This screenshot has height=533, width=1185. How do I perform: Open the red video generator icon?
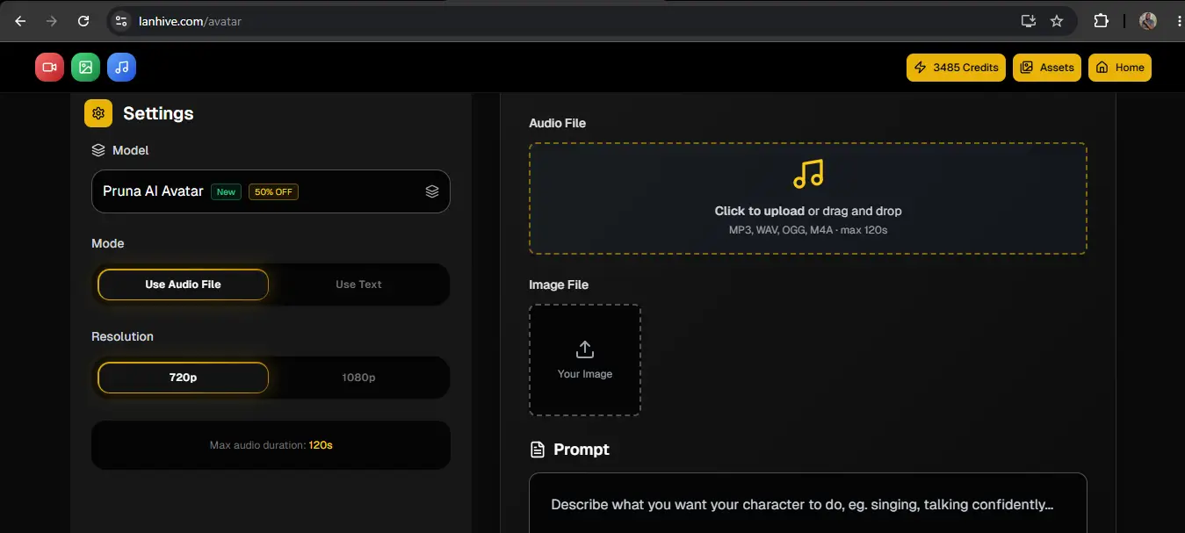tap(49, 68)
